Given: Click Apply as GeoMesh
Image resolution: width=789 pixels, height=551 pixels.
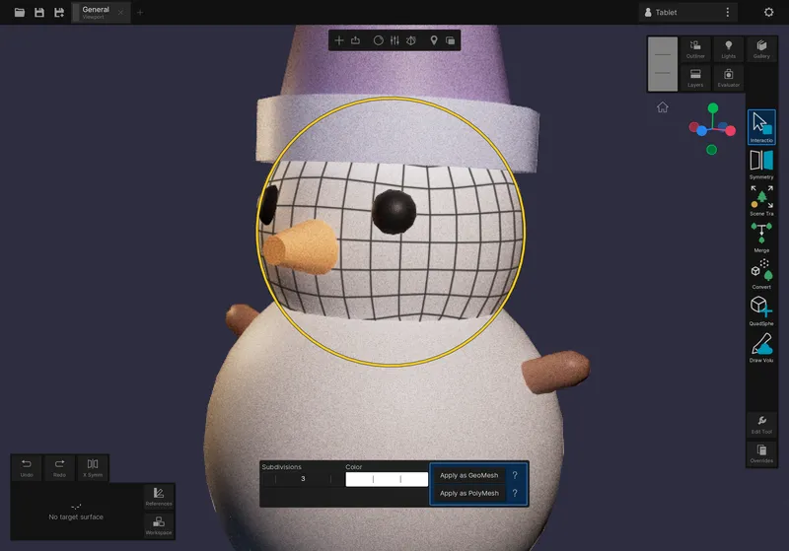Looking at the screenshot, I should 469,475.
